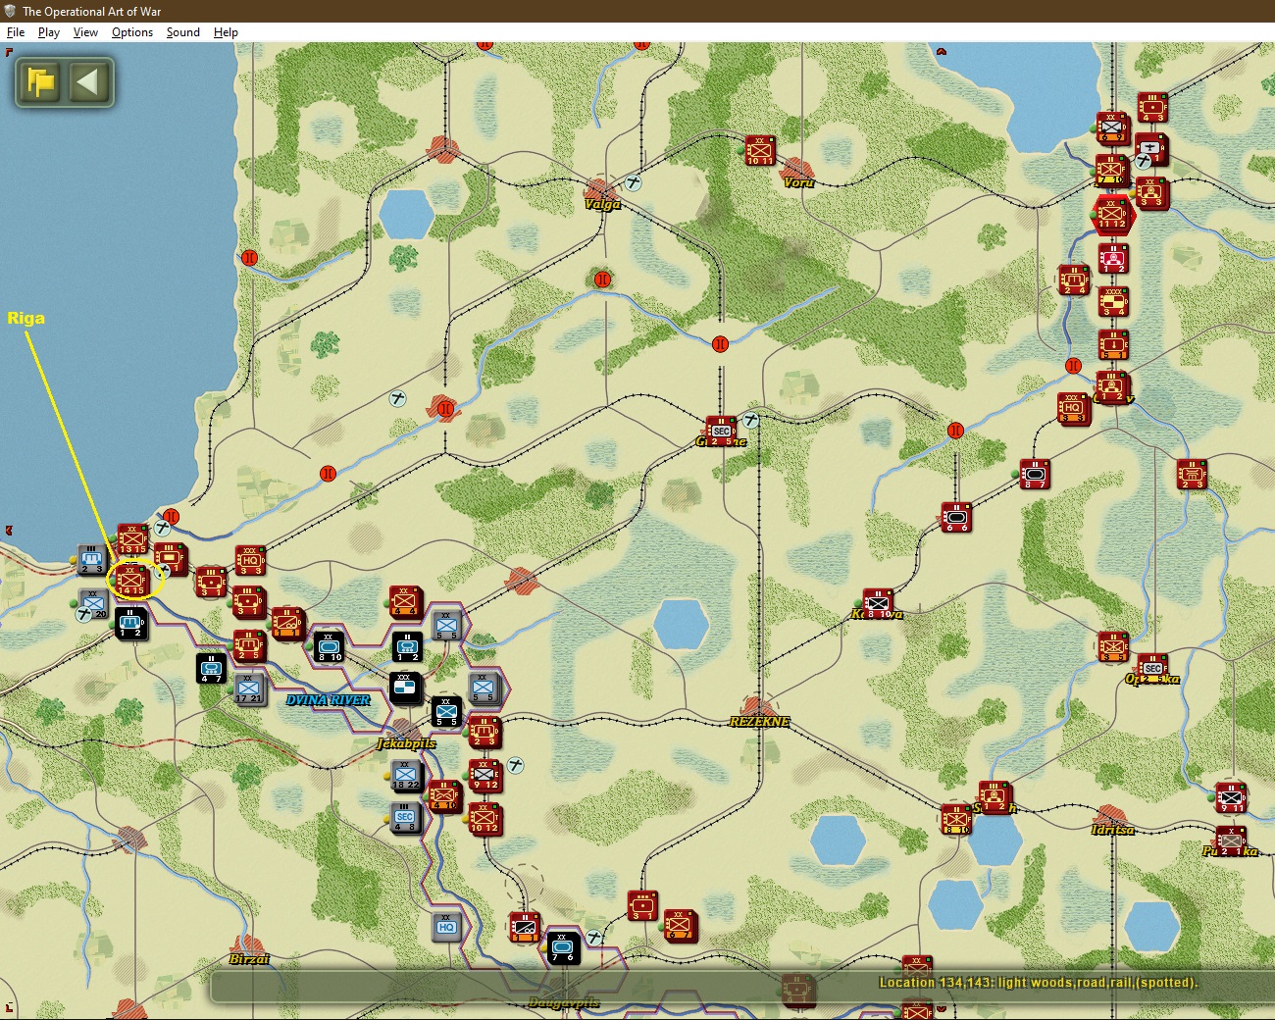The width and height of the screenshot is (1275, 1020).
Task: Select the black 4-7 battalion unit
Action: (x=211, y=669)
